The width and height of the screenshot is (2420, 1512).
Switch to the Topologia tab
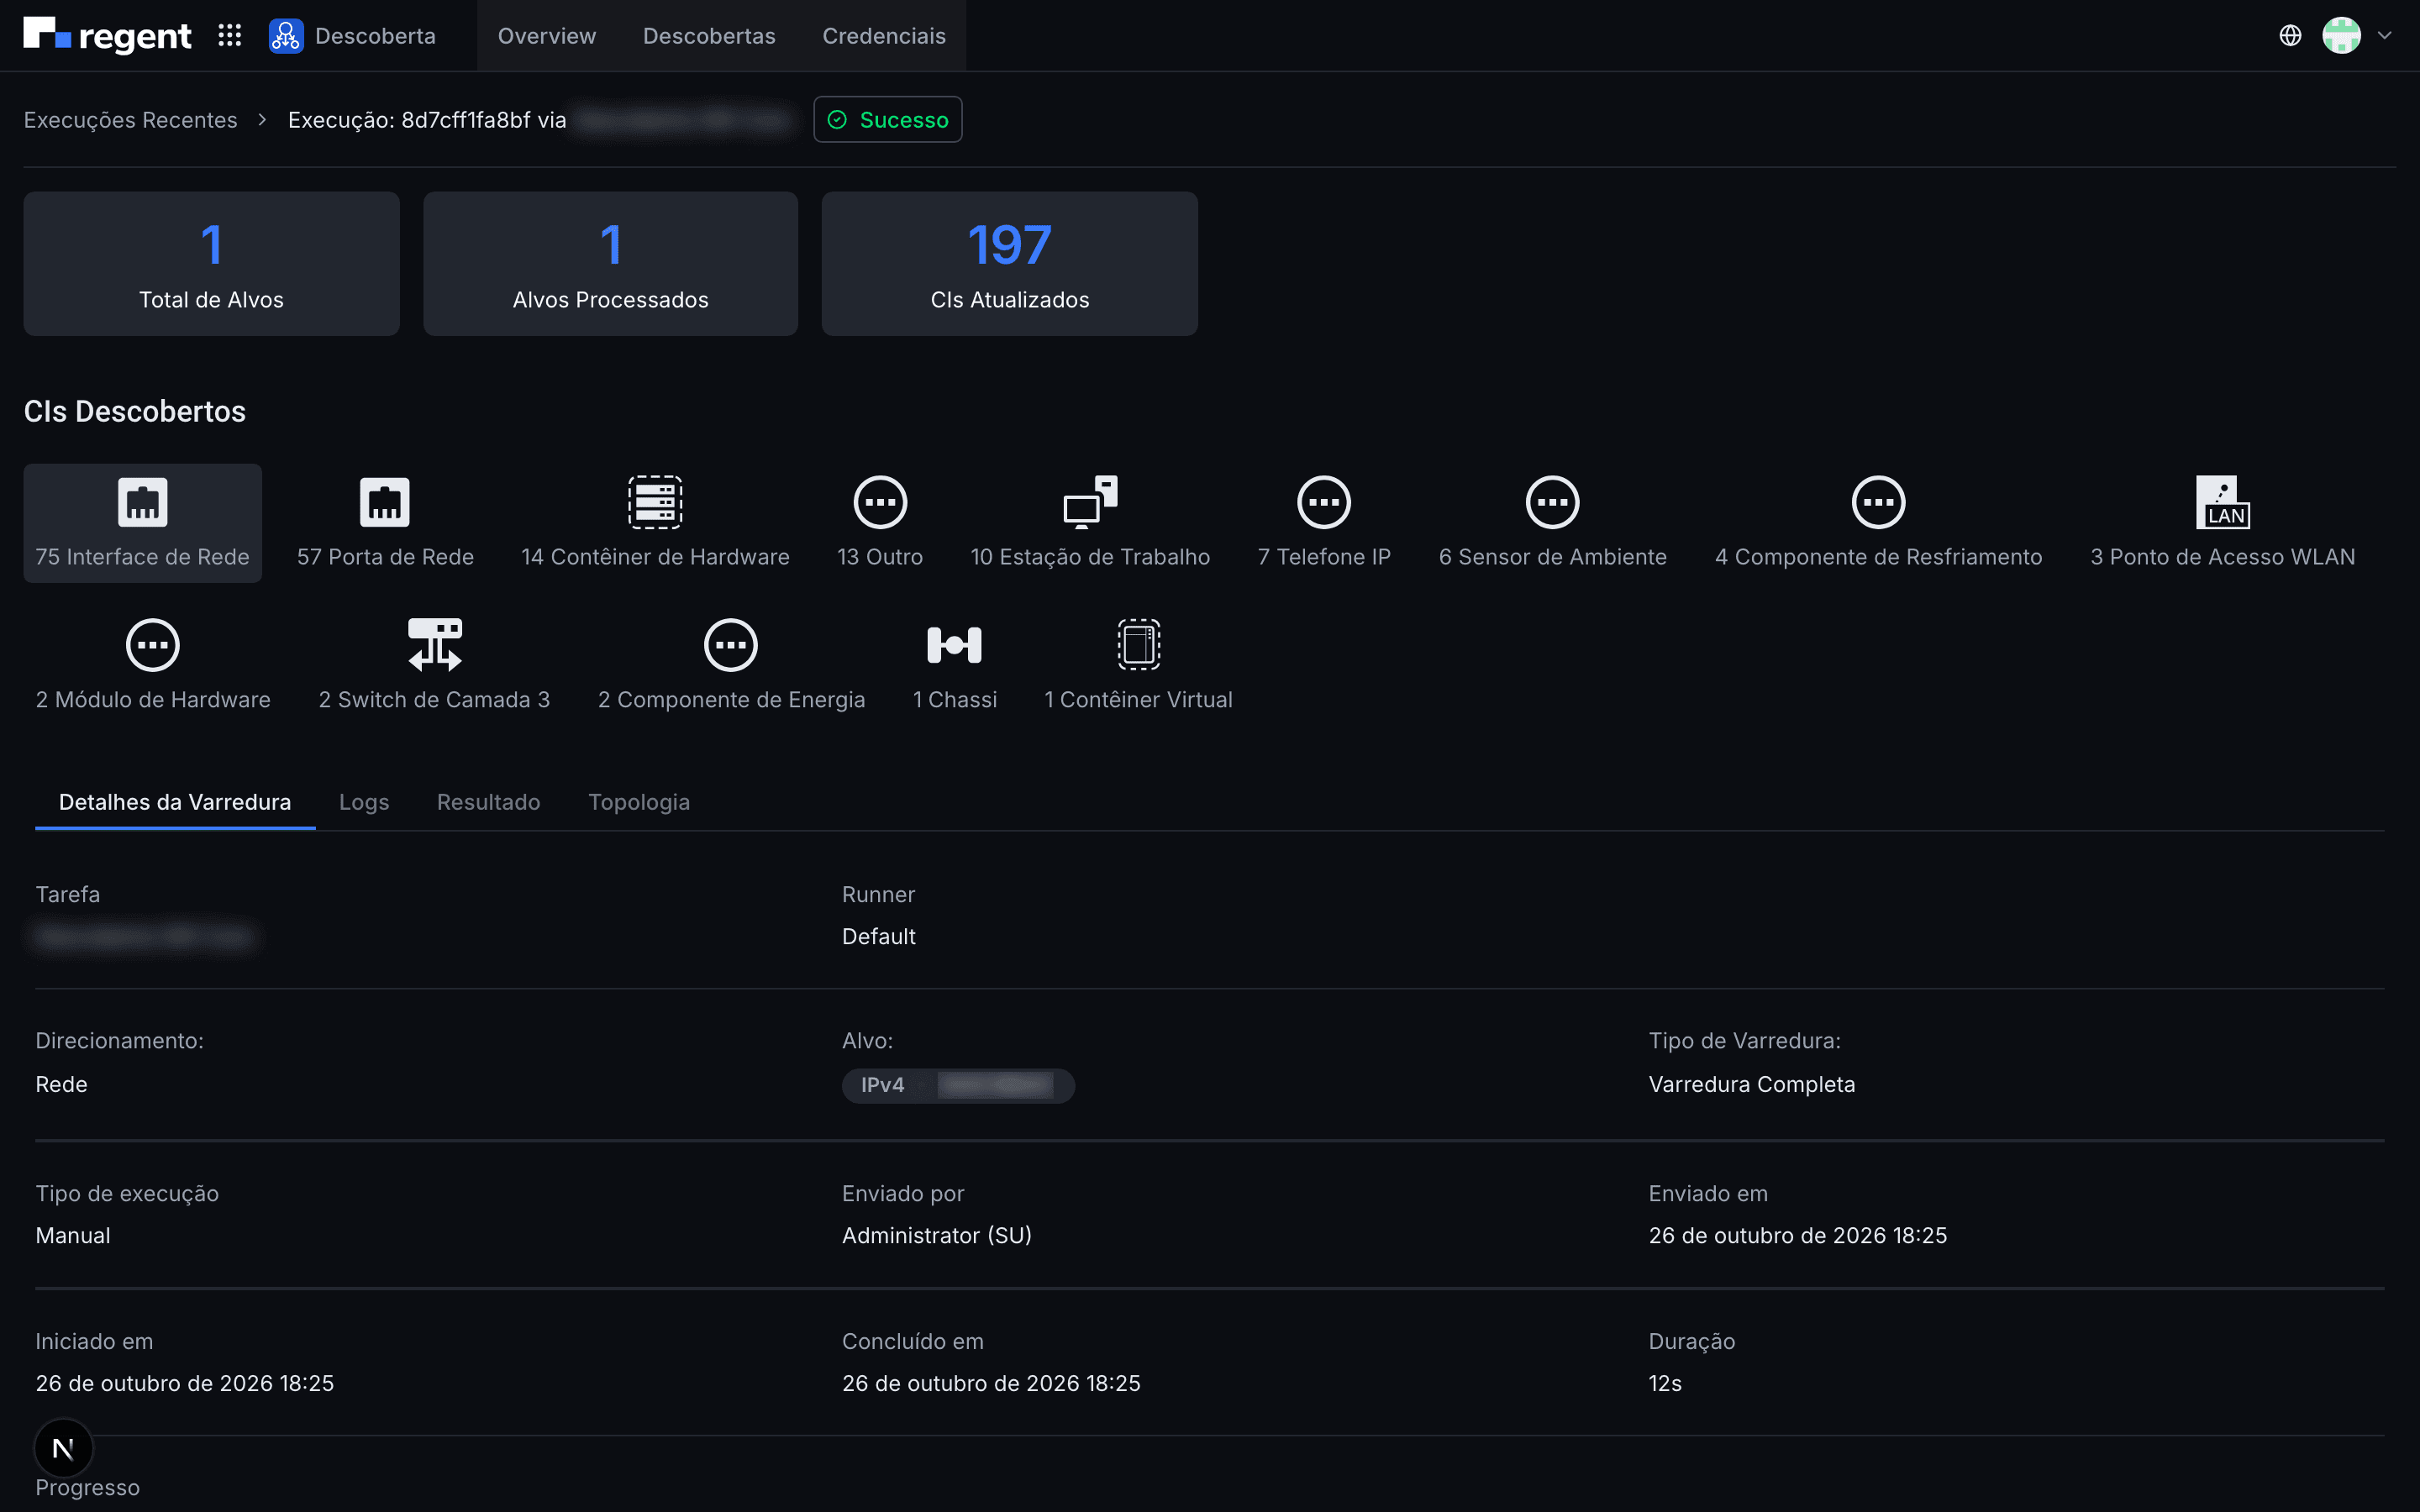tap(639, 802)
